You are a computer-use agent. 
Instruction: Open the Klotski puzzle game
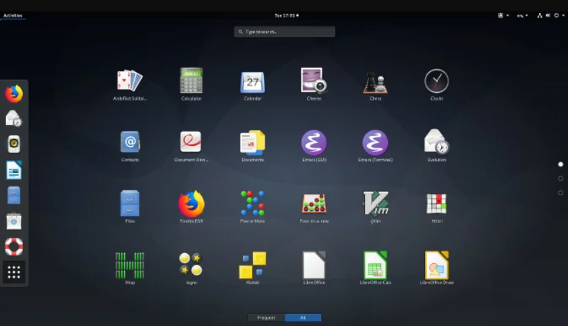[x=252, y=269]
